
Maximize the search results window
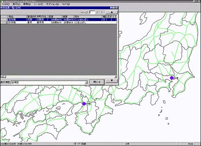point(114,8)
